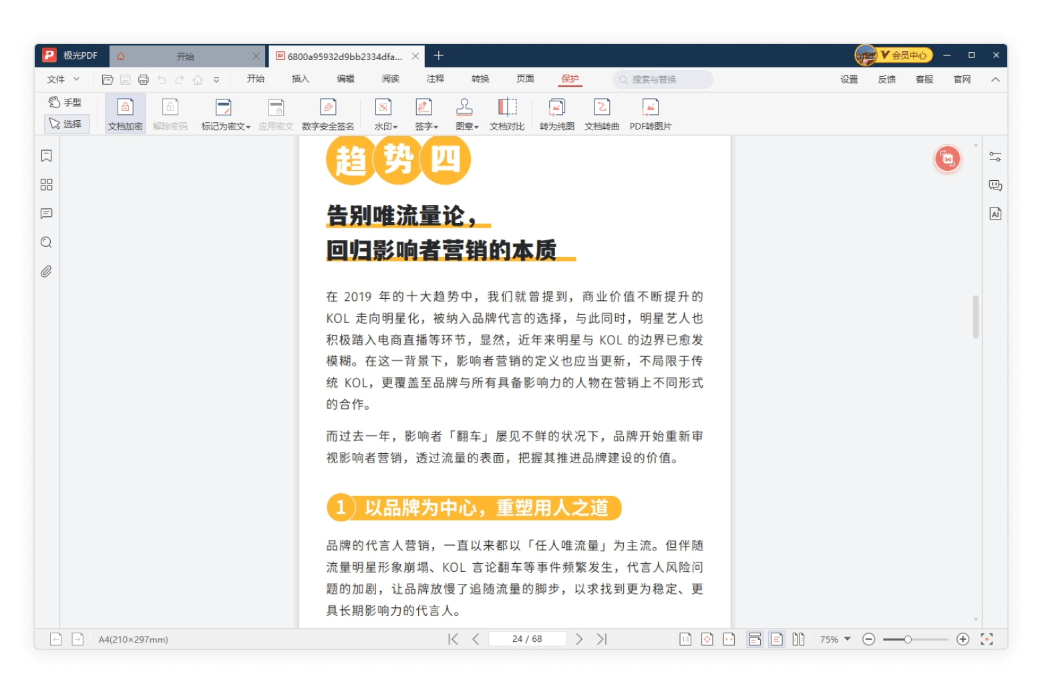Select the Hand (手型) tool
1042x694 pixels.
point(65,102)
